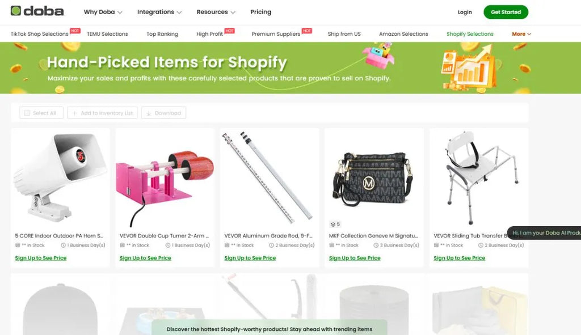581x335 pixels.
Task: Open the Integrations dropdown
Action: (x=159, y=12)
